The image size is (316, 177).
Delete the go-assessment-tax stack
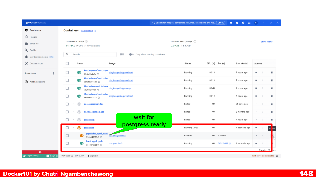click(x=272, y=104)
